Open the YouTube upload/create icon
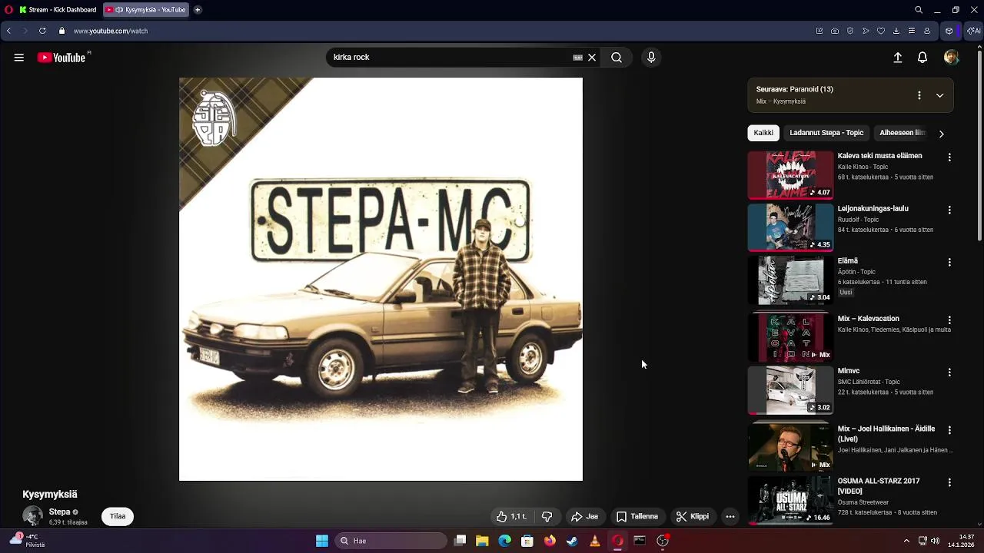 [x=897, y=58]
